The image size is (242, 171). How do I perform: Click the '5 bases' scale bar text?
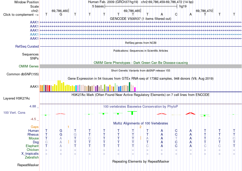[98, 6]
